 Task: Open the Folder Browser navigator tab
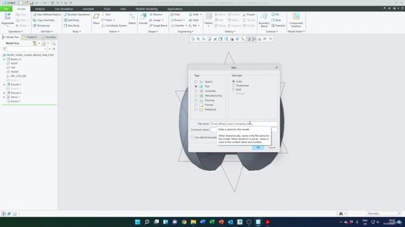click(30, 37)
